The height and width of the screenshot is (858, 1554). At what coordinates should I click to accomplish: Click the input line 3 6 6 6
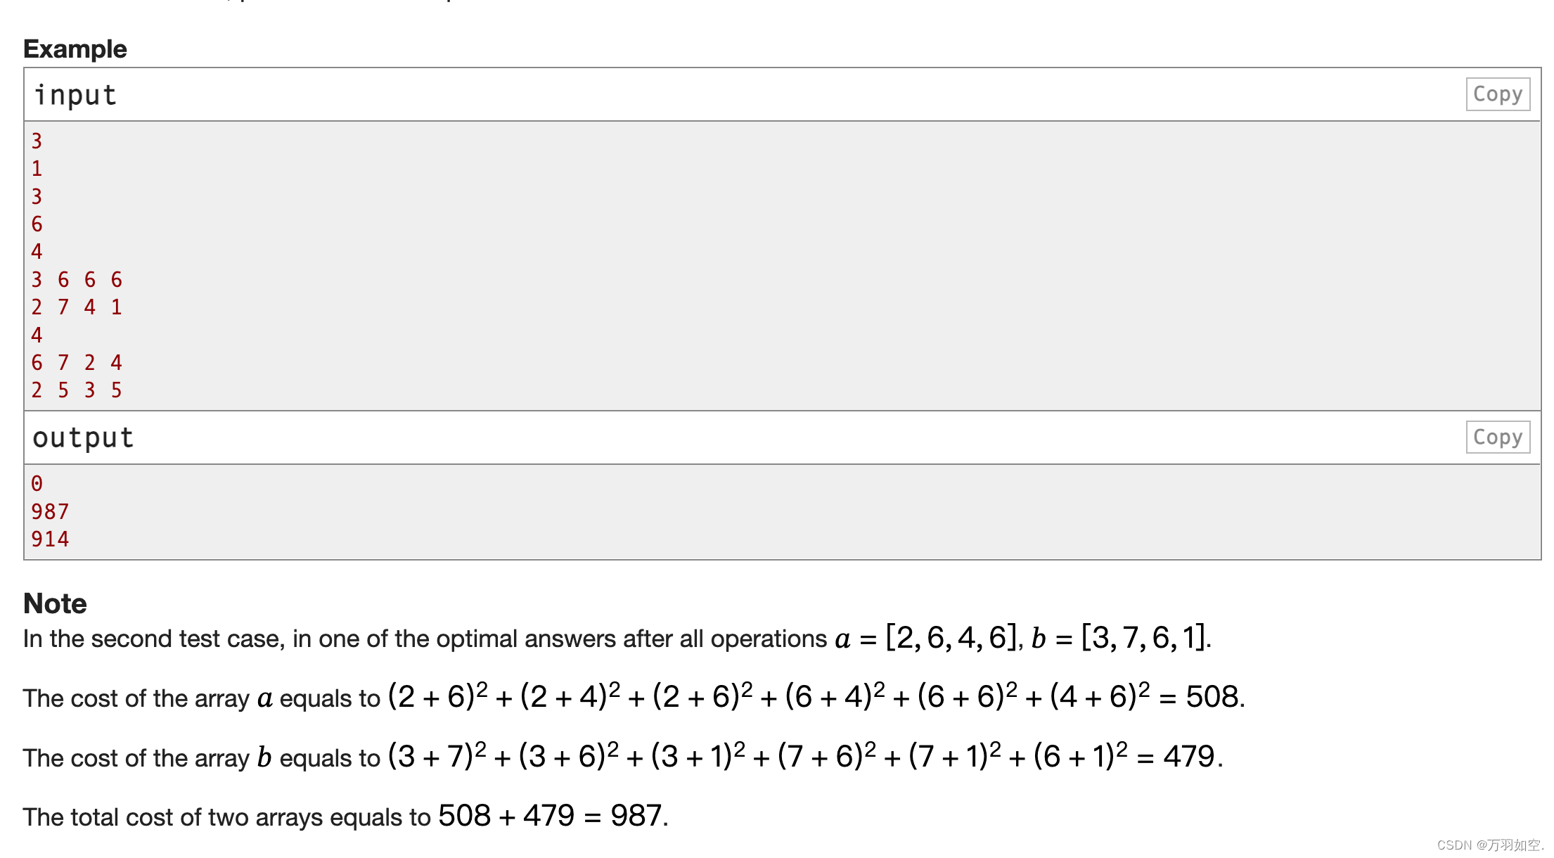click(77, 279)
